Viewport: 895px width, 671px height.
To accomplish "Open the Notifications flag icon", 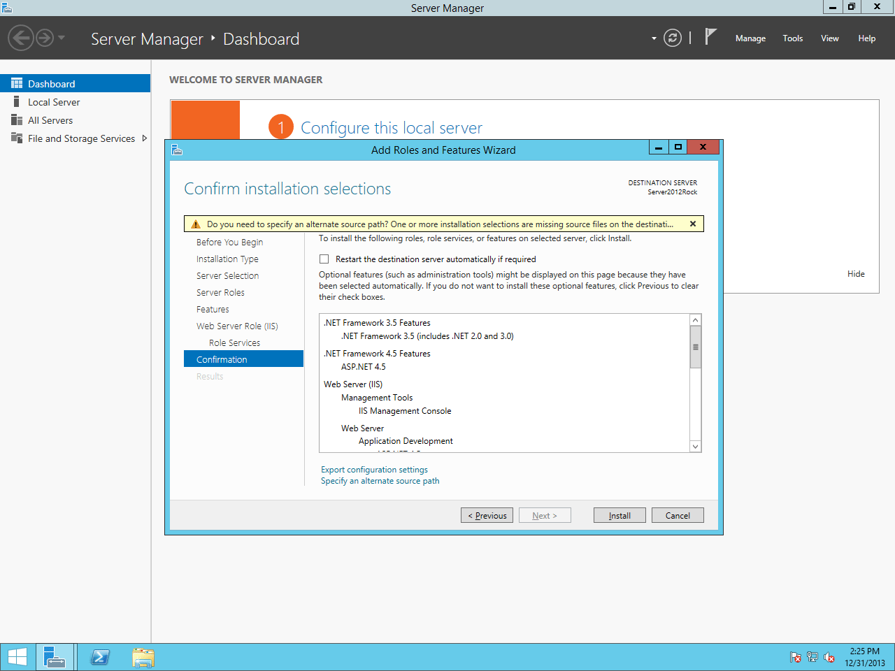I will pyautogui.click(x=710, y=36).
